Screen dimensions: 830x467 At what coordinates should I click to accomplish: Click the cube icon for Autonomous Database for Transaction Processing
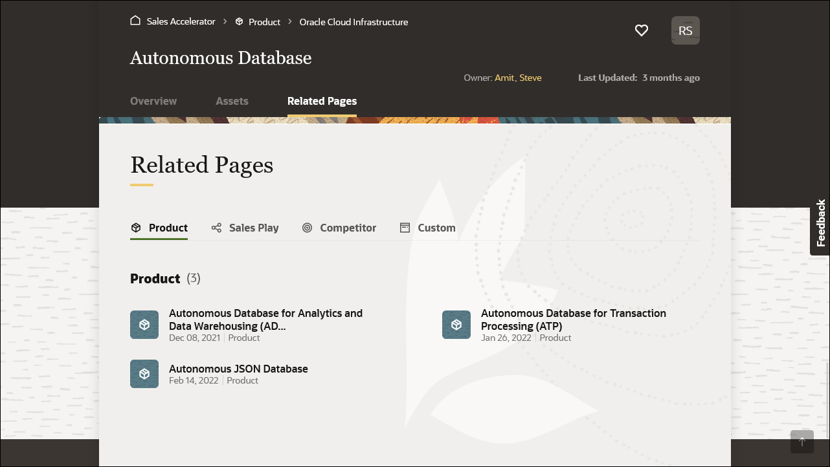456,325
